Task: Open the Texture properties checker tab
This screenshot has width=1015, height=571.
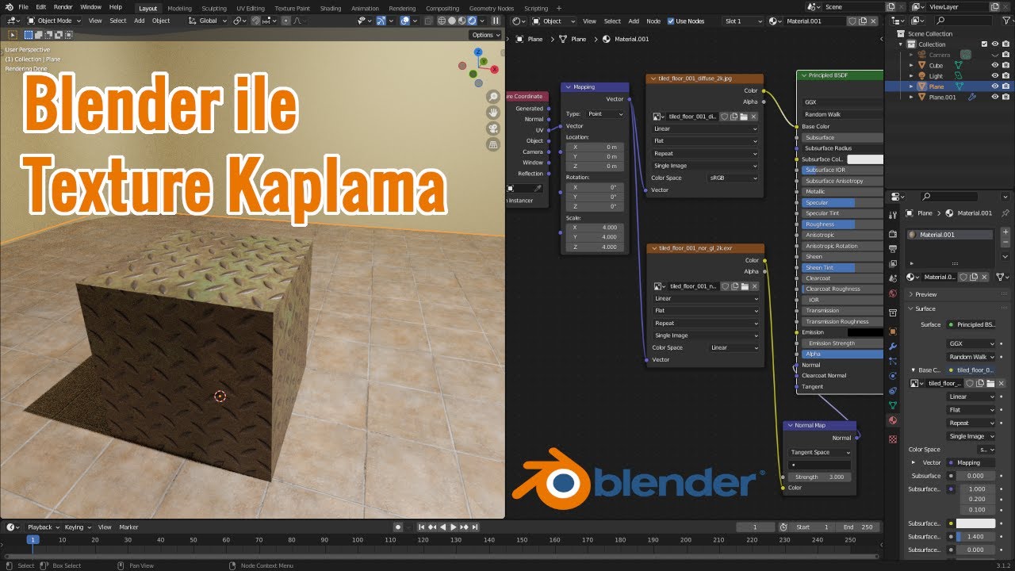Action: click(893, 439)
